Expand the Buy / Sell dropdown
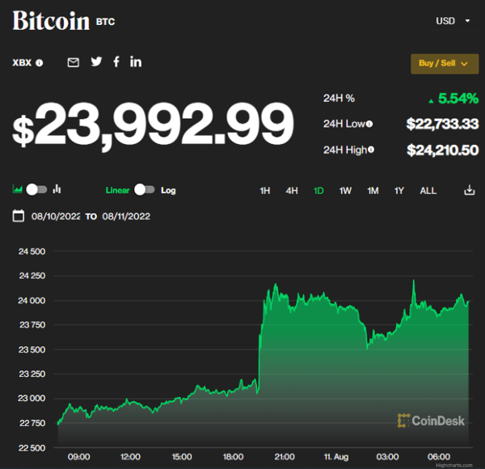 [x=444, y=63]
